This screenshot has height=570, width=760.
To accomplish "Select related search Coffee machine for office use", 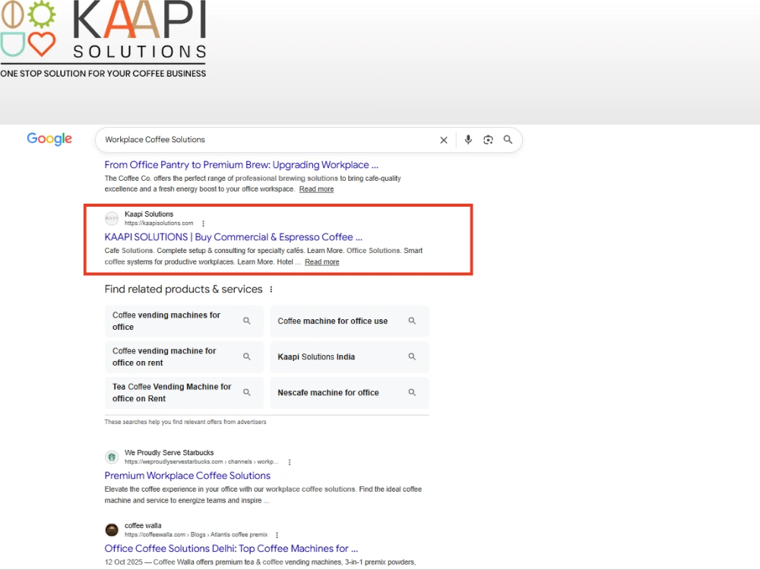I will (x=349, y=321).
